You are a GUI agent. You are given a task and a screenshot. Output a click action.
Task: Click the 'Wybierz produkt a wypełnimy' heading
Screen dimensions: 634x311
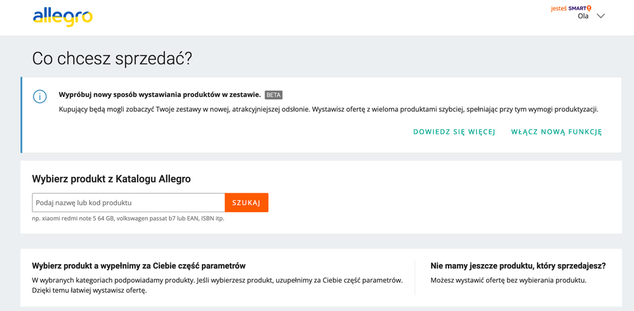tap(138, 266)
